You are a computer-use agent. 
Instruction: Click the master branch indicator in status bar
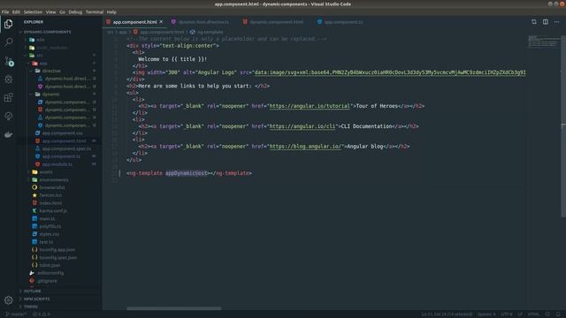pyautogui.click(x=16, y=314)
